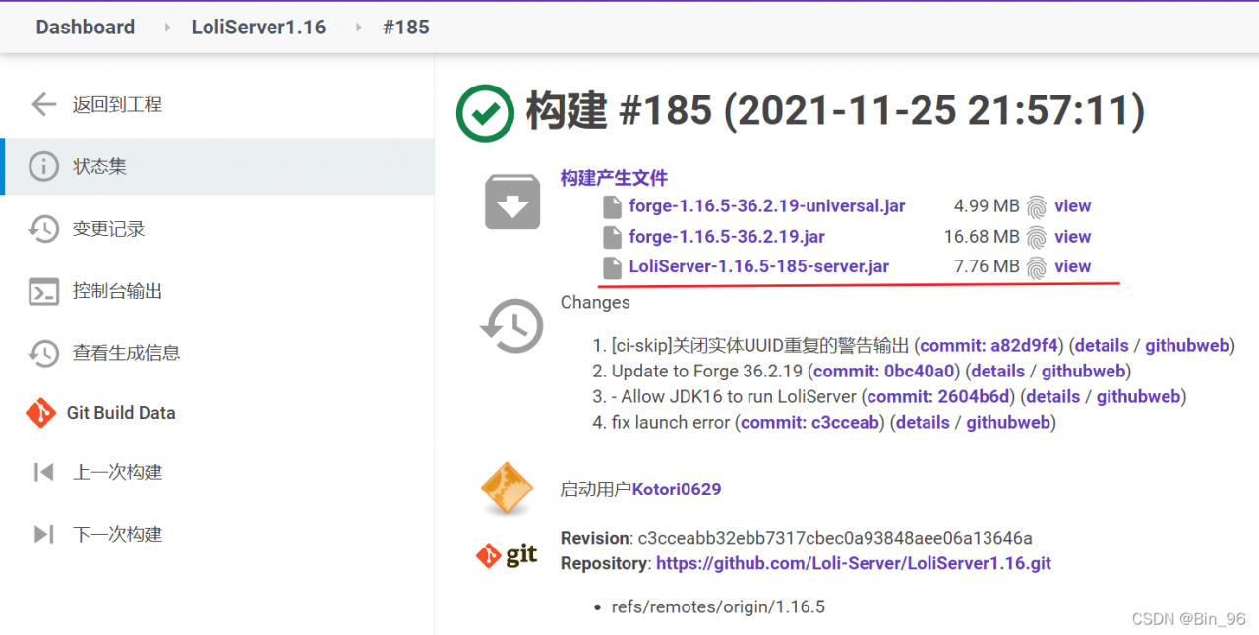The width and height of the screenshot is (1259, 635).
Task: Click fingerprint icon for LoliServer server jar
Action: [1037, 267]
